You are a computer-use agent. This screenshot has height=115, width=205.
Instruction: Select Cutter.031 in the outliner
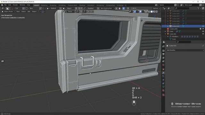pos(176,26)
